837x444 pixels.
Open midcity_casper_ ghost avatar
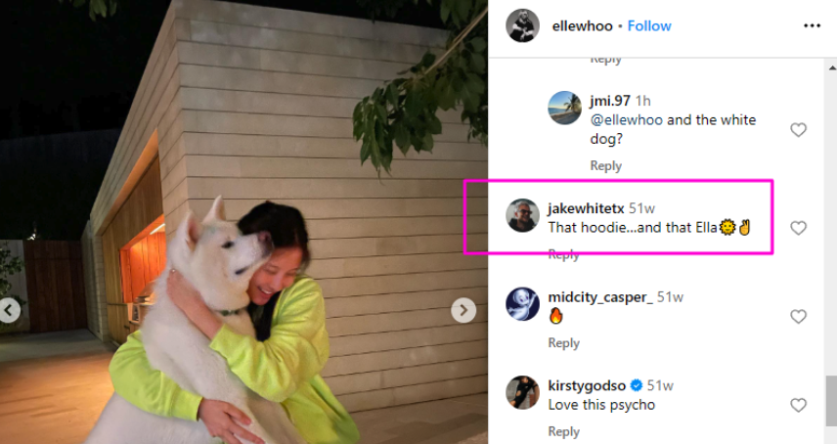tap(522, 303)
